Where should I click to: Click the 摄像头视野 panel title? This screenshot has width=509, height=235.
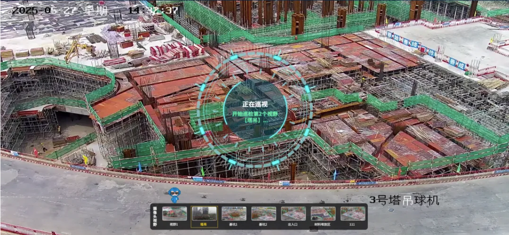(x=155, y=216)
